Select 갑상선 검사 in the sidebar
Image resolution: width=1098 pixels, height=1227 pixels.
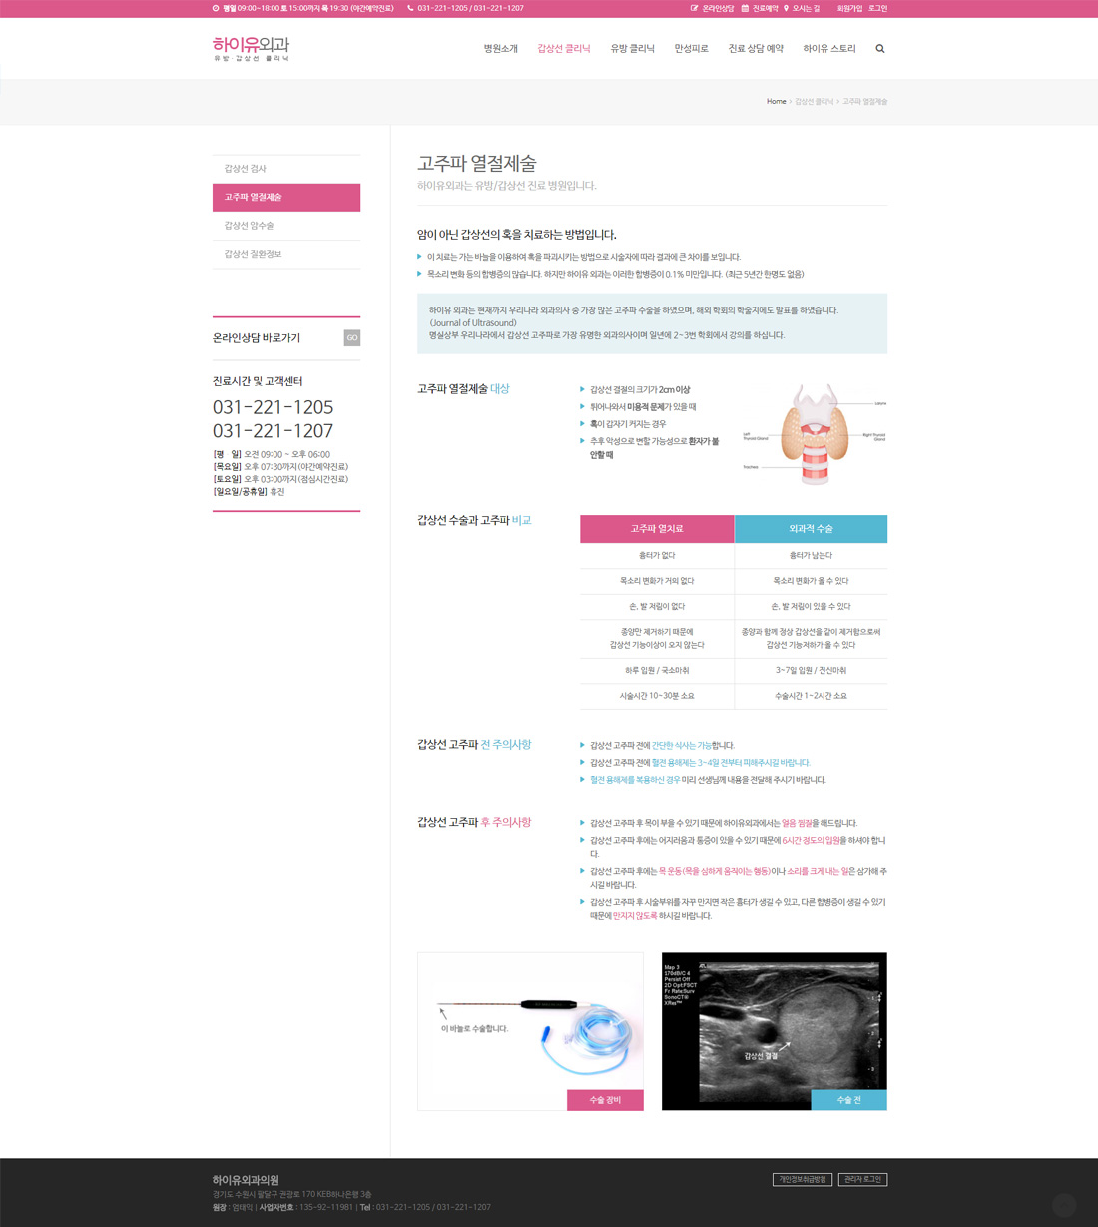(x=286, y=169)
